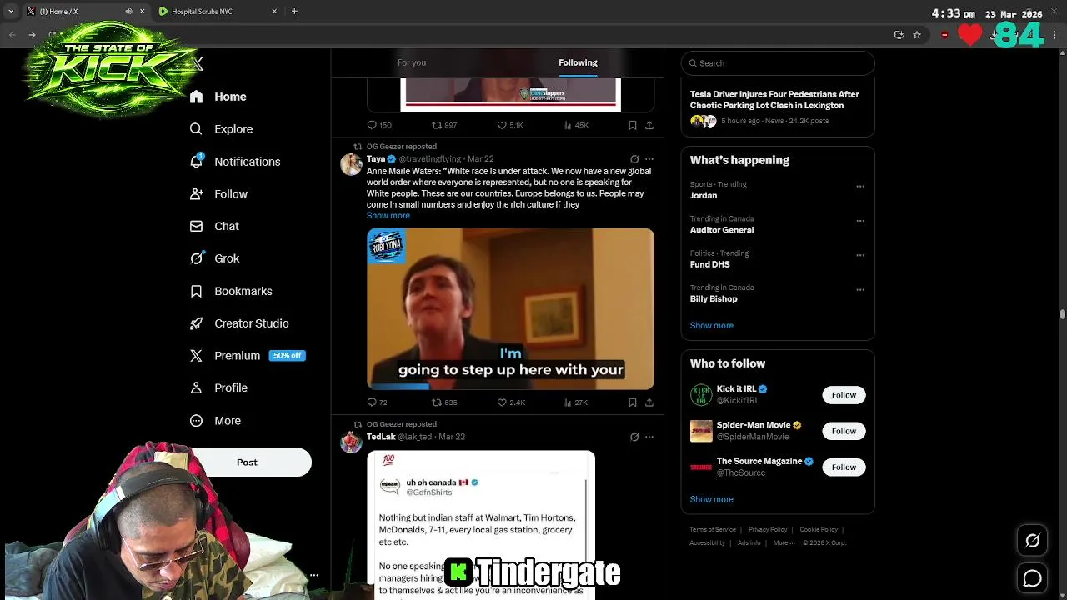Image resolution: width=1067 pixels, height=600 pixels.
Task: Reply to top post with 150 replies
Action: tap(379, 125)
